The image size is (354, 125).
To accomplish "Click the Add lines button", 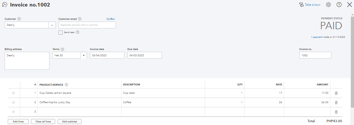I will [18, 122].
